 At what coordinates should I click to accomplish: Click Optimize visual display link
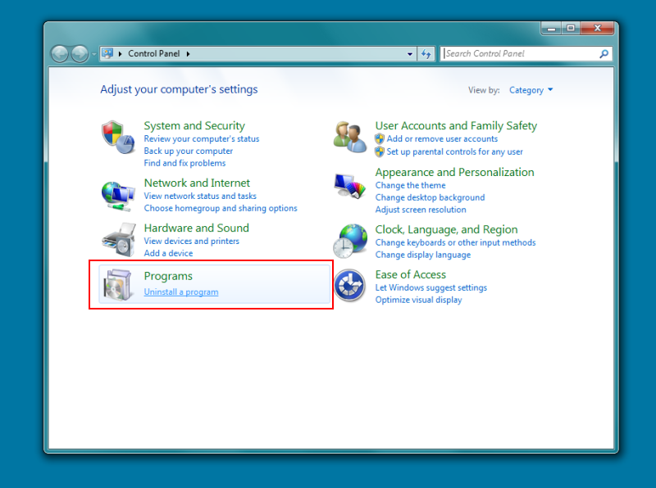418,300
